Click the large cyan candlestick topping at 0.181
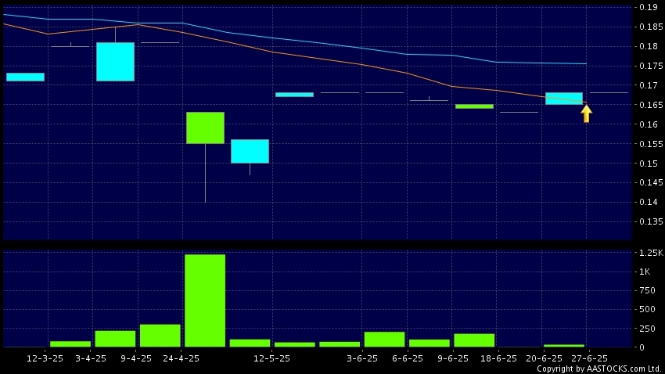The height and width of the screenshot is (374, 665). tap(115, 62)
